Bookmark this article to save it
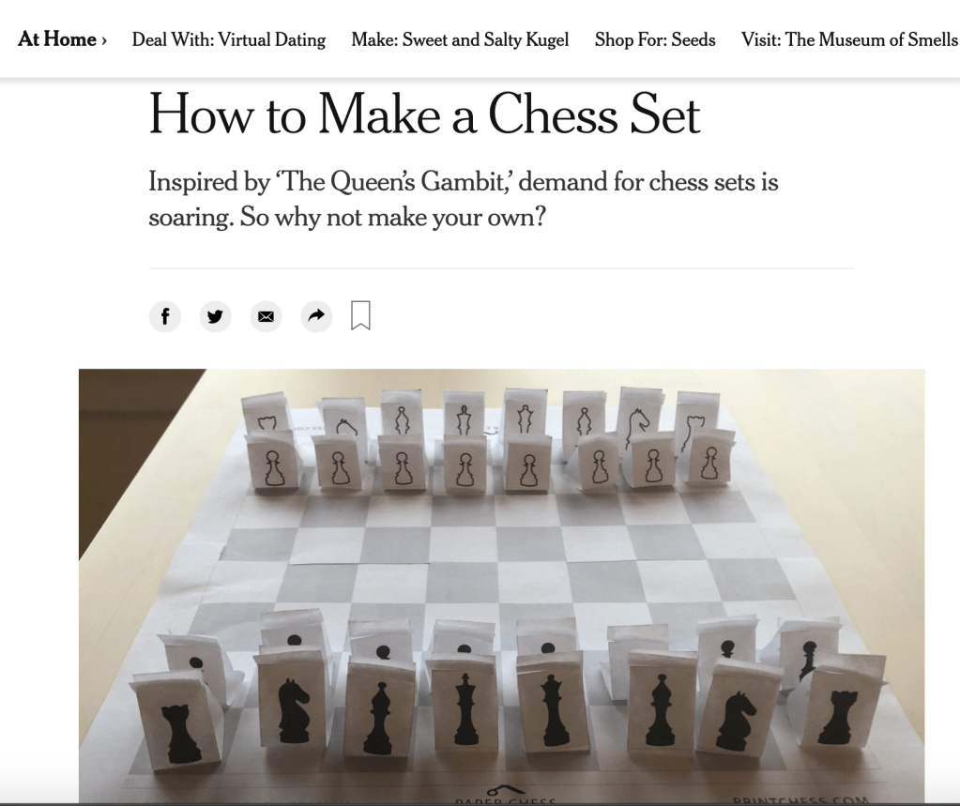The height and width of the screenshot is (806, 960). coord(360,315)
